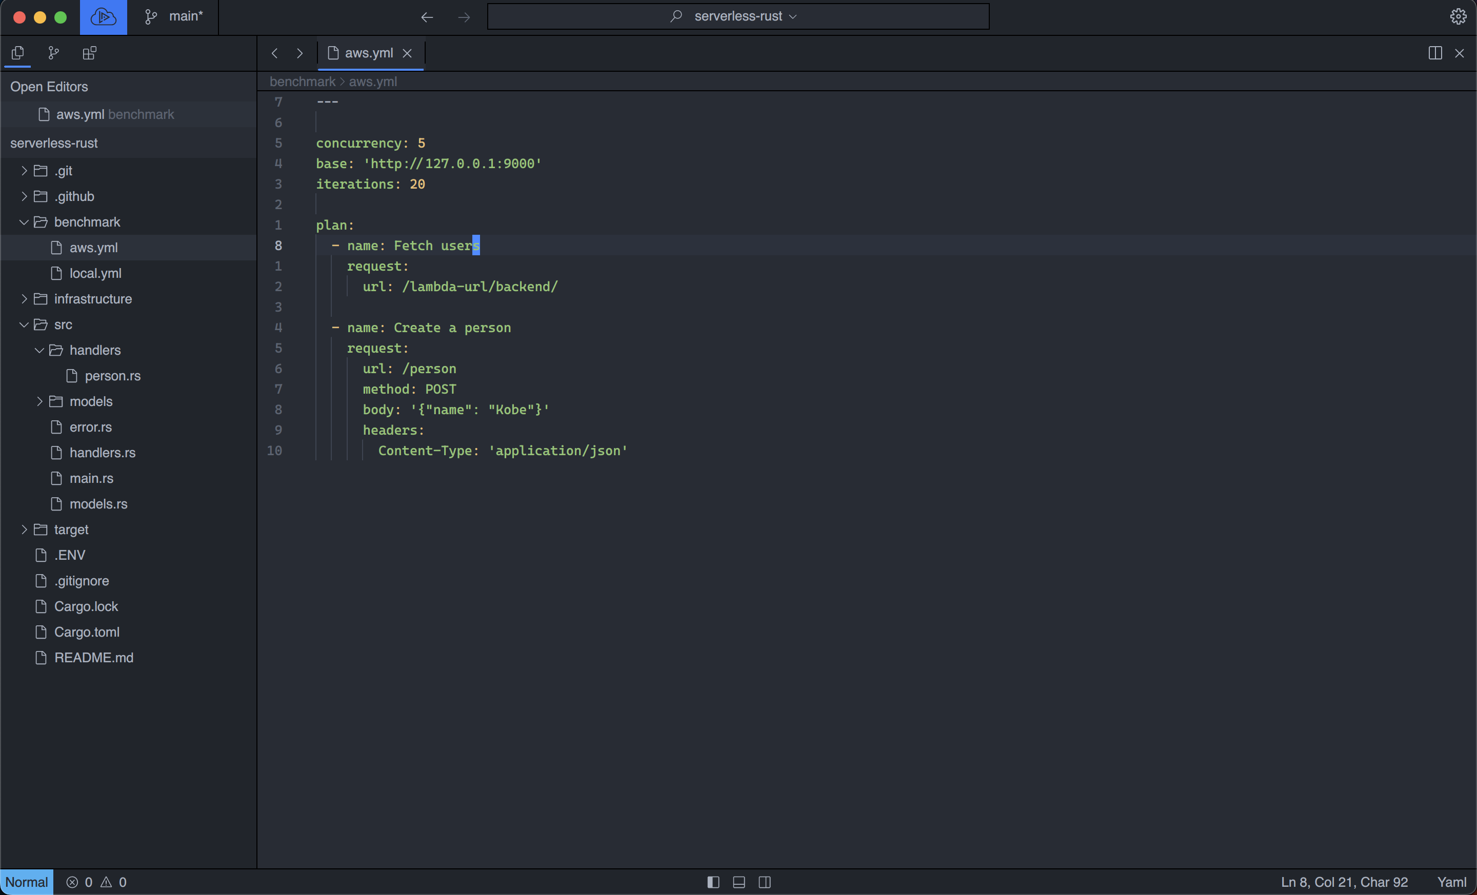The width and height of the screenshot is (1477, 895).
Task: Click the cloud remote project icon
Action: point(103,17)
